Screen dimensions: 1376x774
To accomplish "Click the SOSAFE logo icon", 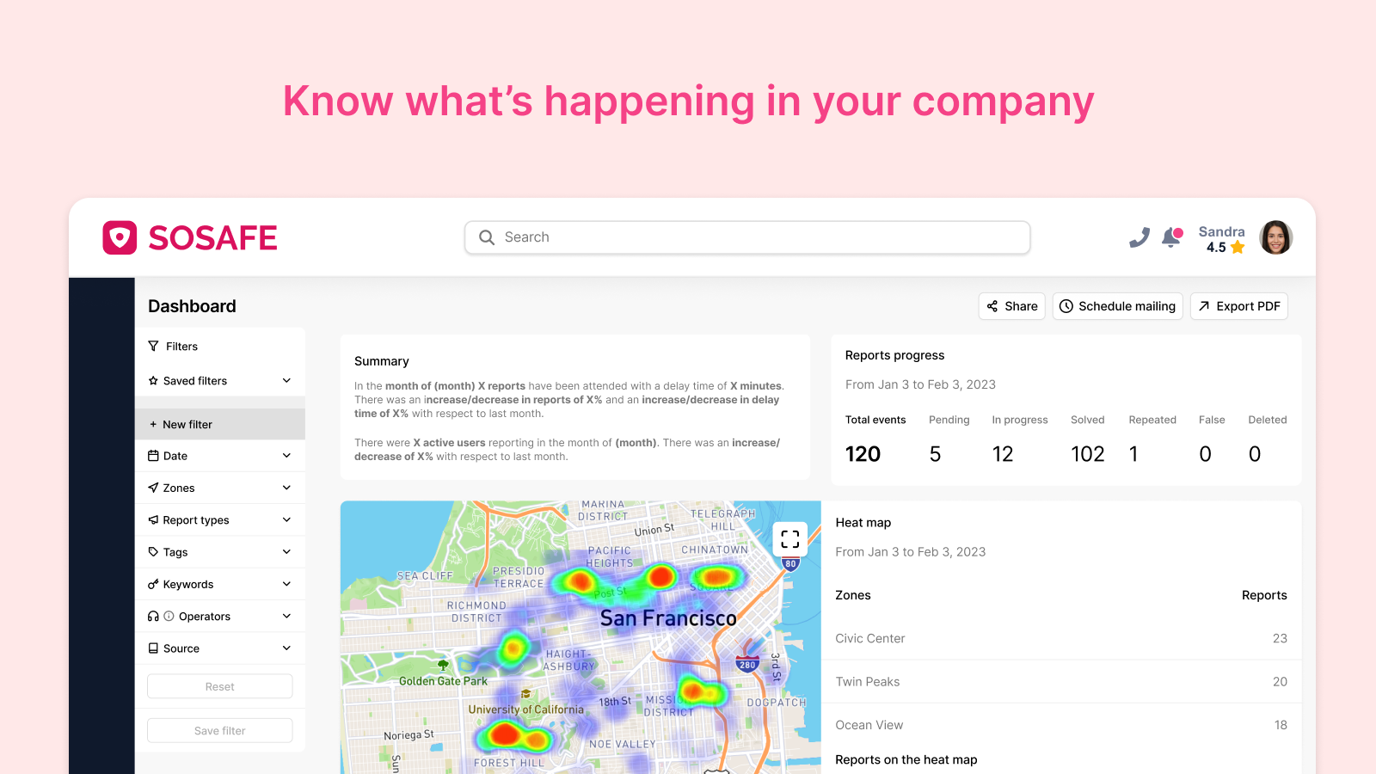I will (120, 237).
